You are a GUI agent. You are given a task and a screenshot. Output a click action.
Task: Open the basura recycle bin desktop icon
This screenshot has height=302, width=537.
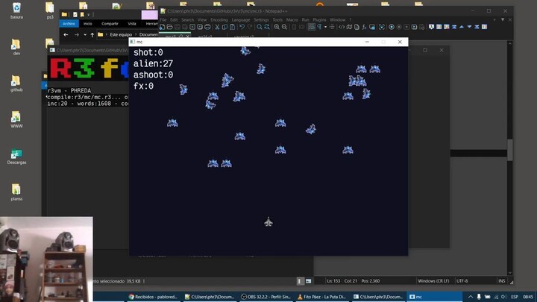click(x=16, y=11)
